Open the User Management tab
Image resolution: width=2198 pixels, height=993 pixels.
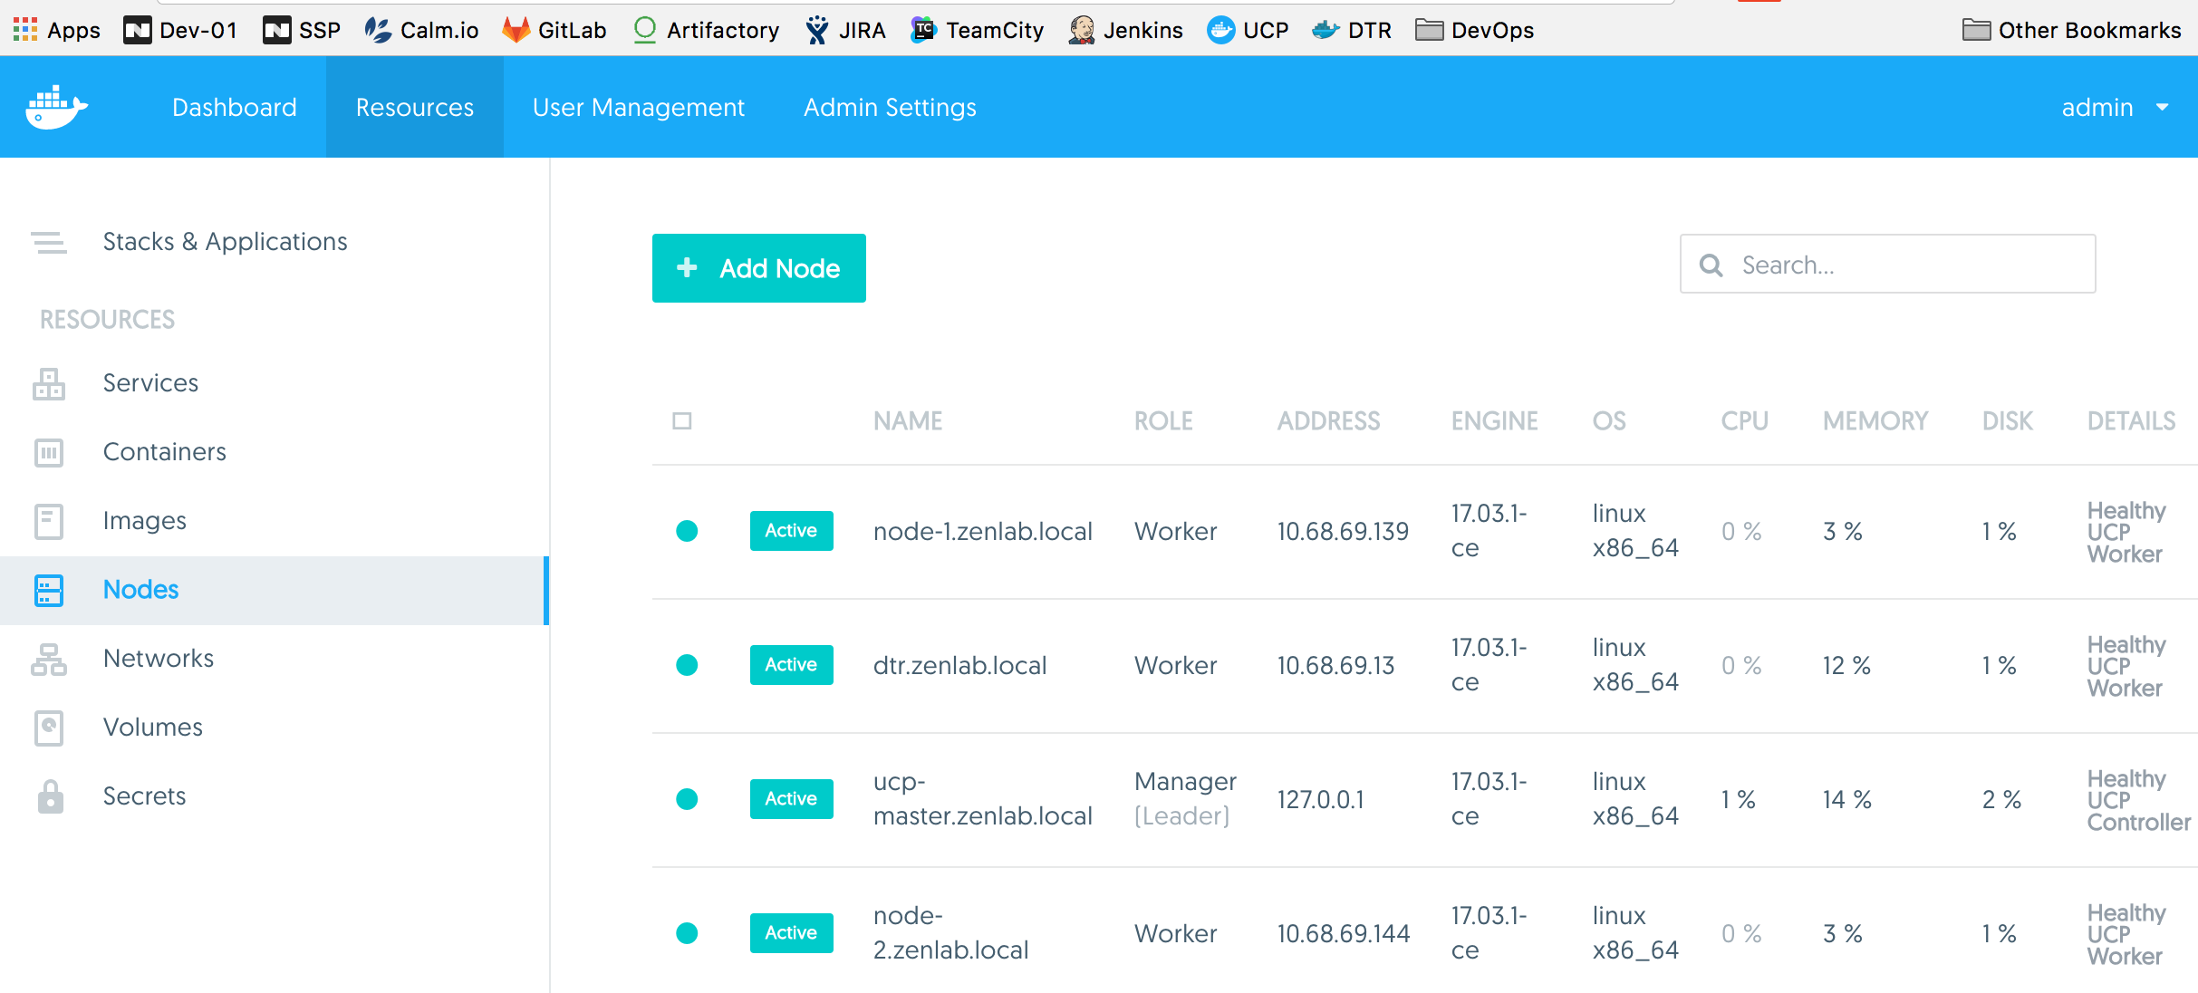coord(639,108)
